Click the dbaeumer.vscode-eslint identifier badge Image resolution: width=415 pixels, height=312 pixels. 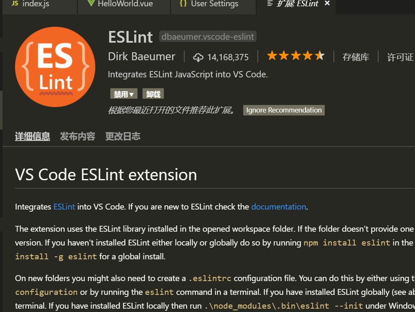[208, 36]
